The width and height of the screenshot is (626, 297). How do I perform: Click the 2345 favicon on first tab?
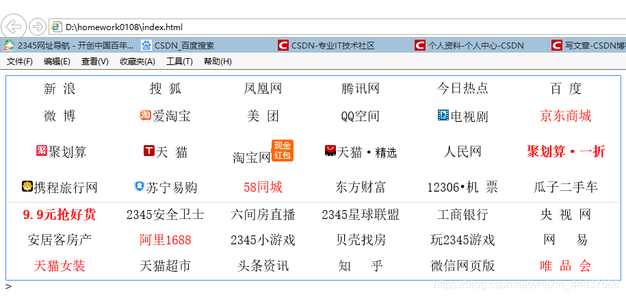click(x=9, y=45)
